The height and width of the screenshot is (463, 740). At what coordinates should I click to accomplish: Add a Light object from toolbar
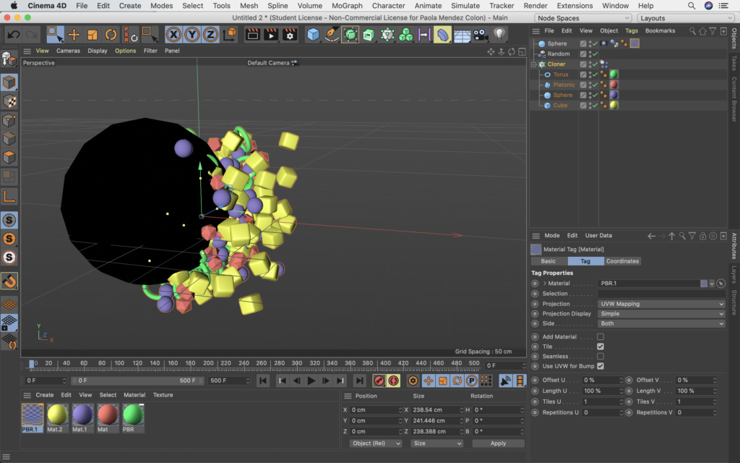[499, 34]
